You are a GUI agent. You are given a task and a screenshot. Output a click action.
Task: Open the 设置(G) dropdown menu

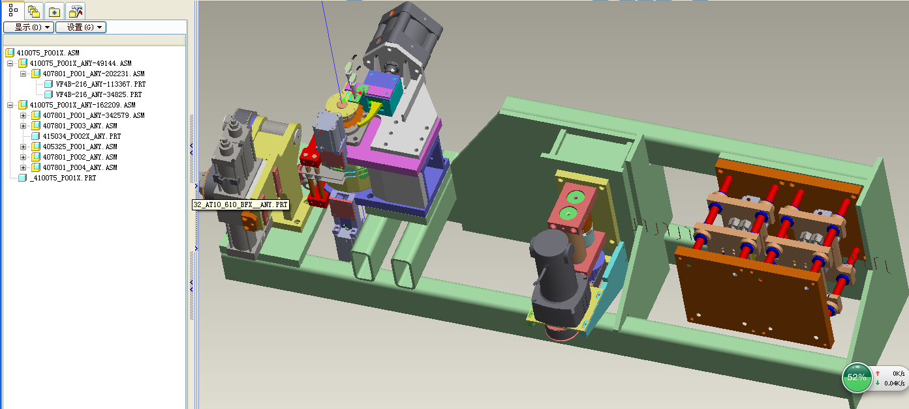(x=80, y=27)
